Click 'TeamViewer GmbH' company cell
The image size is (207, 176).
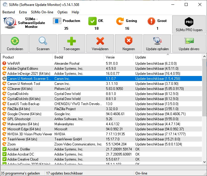(68, 139)
